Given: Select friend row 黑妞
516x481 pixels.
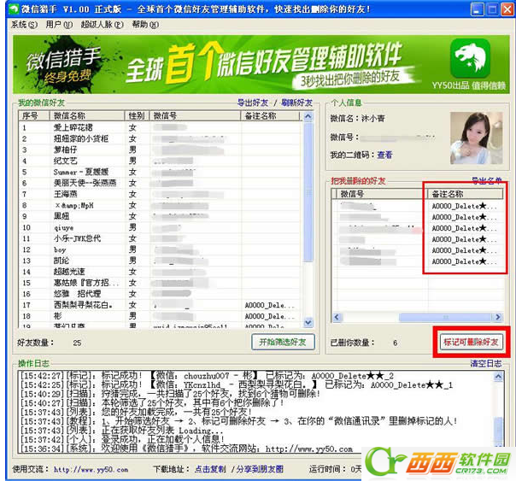Looking at the screenshot, I should point(161,216).
